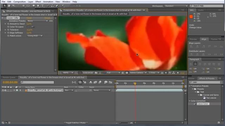Select the Eraser tool
Image resolution: width=225 pixels, height=126 pixels.
[x=57, y=6]
